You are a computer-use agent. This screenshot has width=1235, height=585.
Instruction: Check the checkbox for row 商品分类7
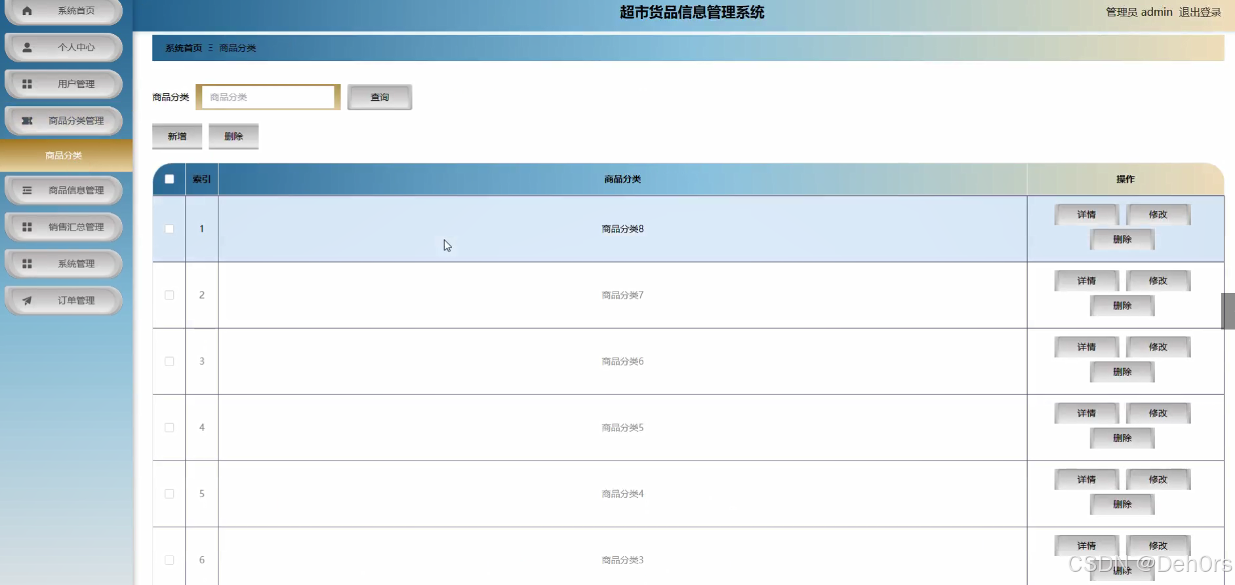[169, 295]
